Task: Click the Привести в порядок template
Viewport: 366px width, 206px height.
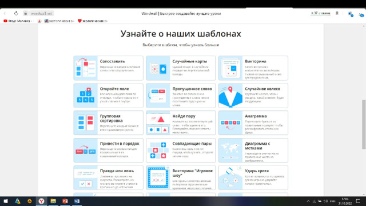Action: (x=108, y=150)
